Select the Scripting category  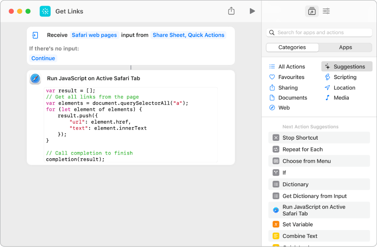[x=345, y=77]
